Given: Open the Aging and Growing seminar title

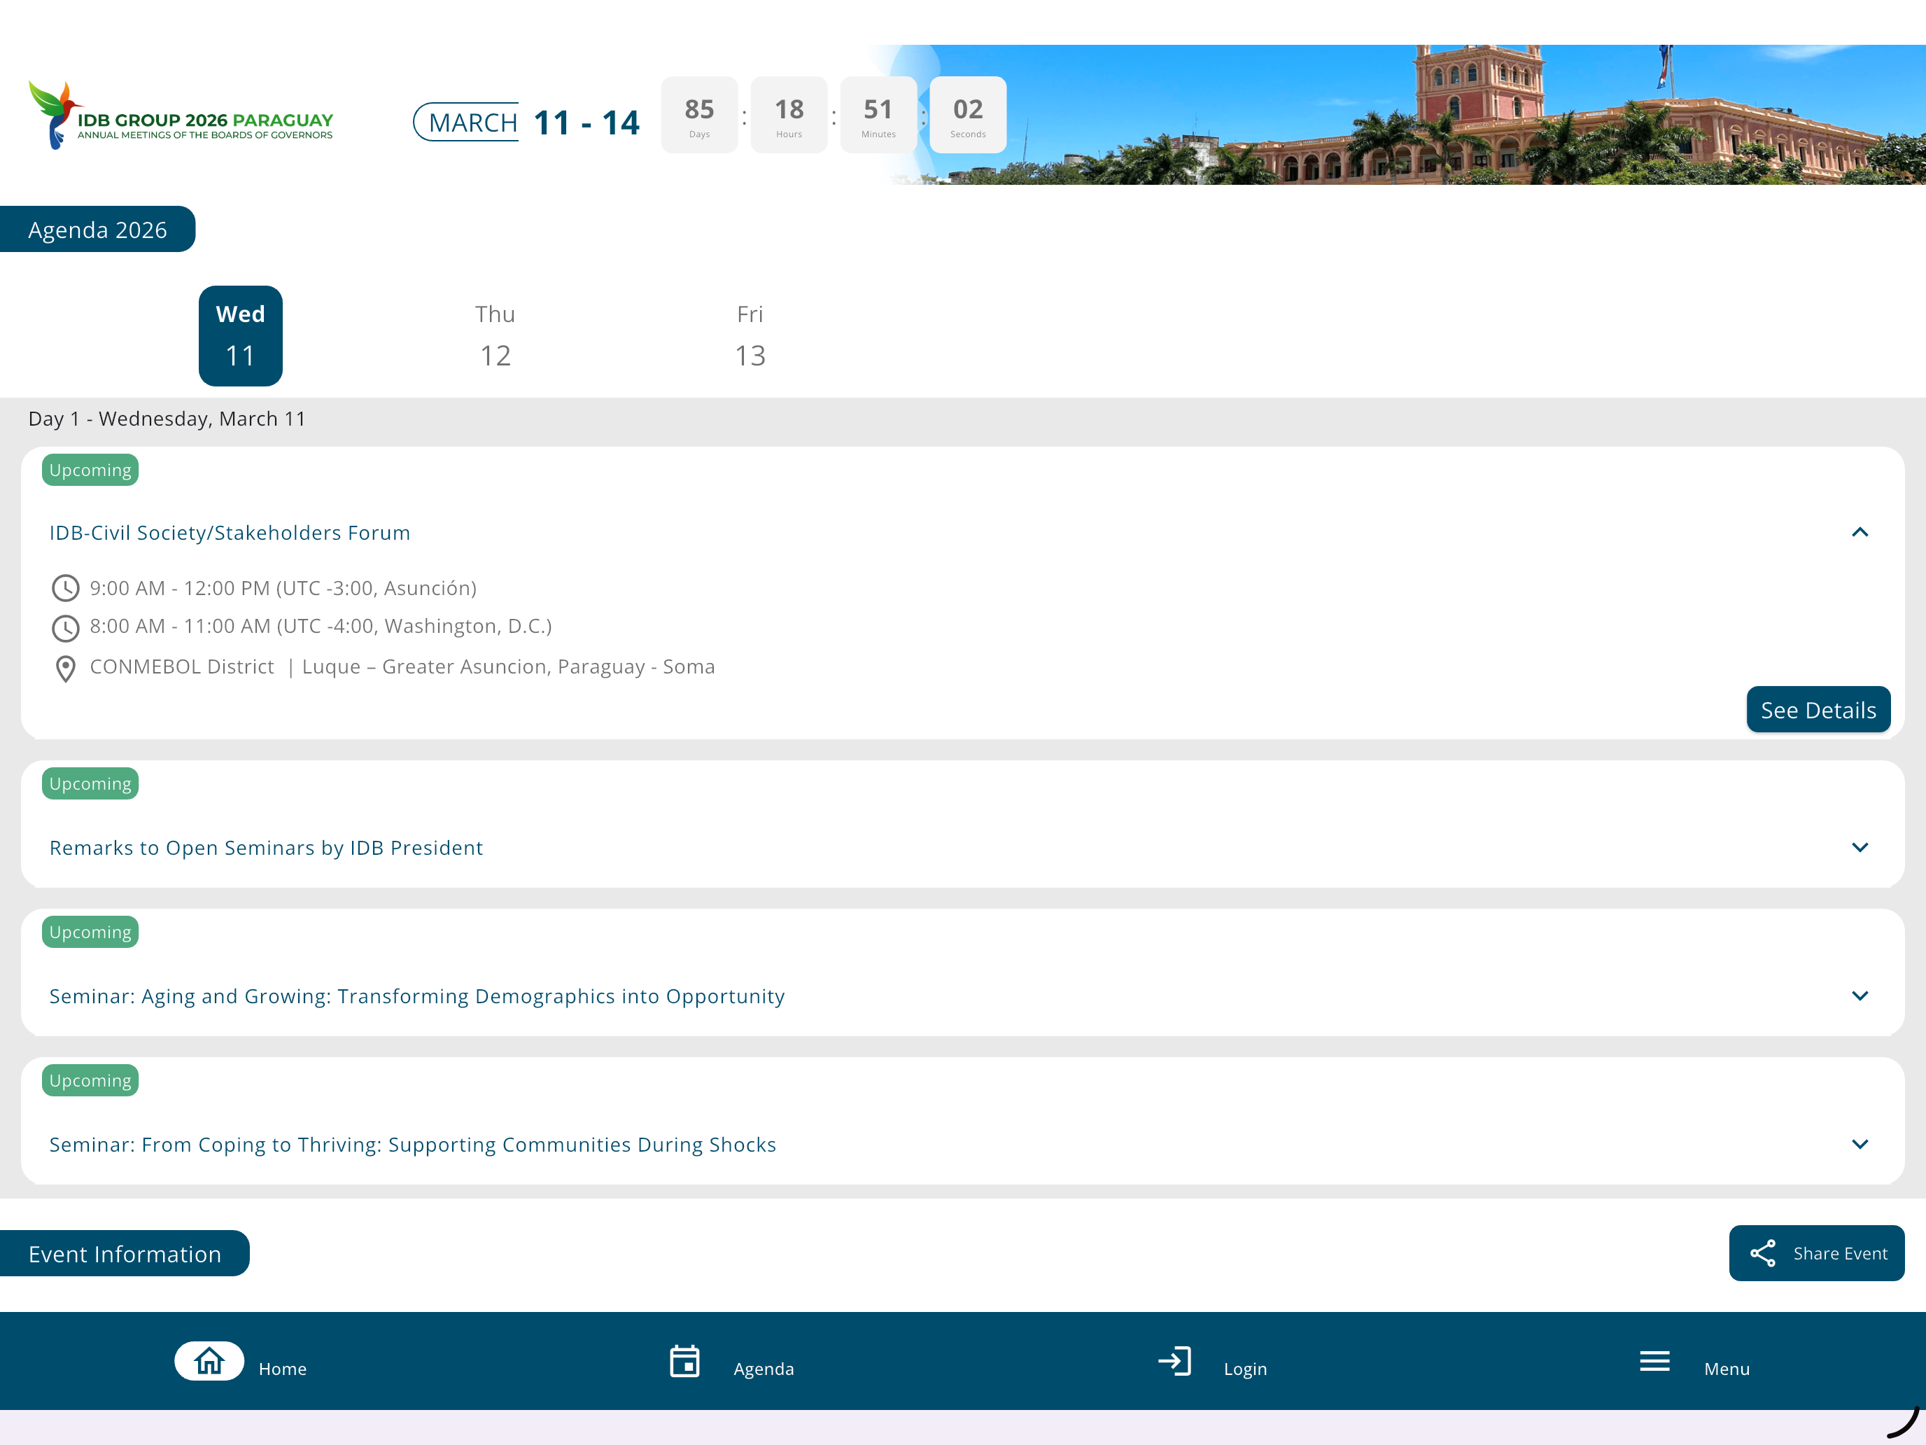Looking at the screenshot, I should tap(417, 996).
